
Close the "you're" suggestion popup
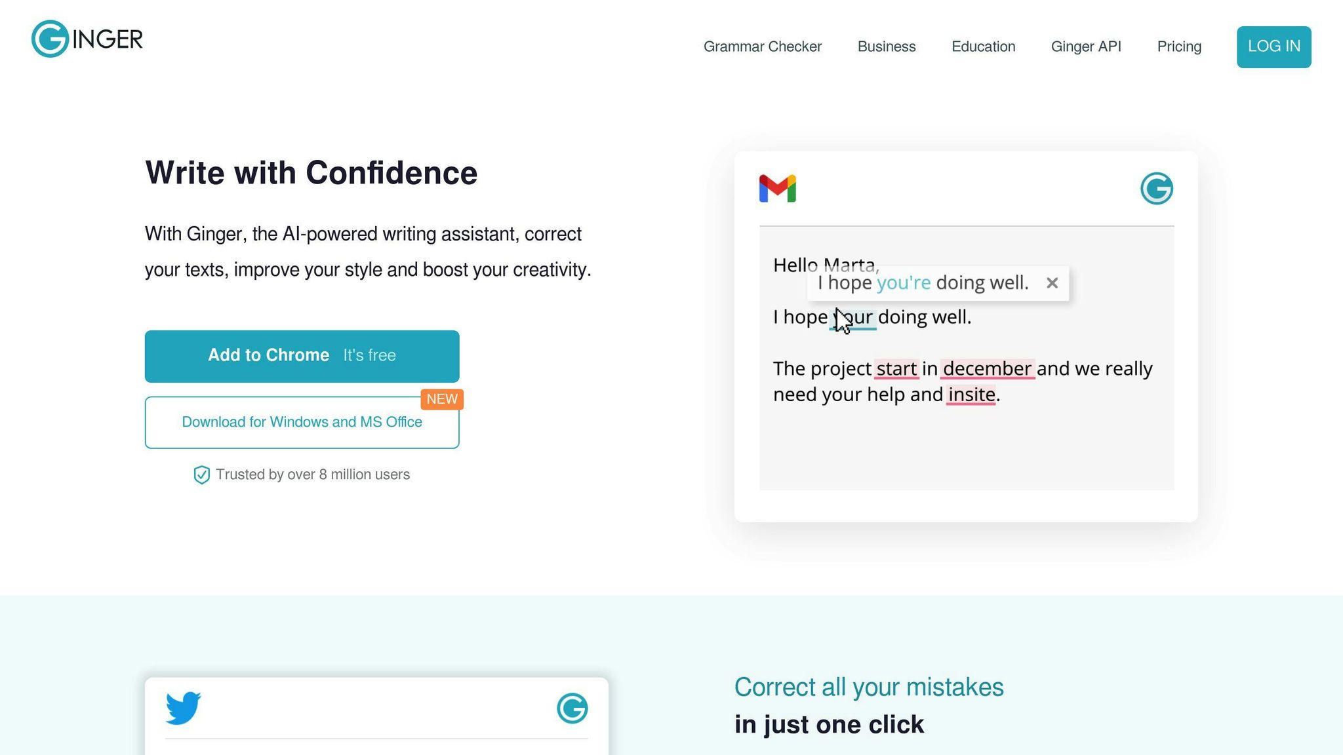pyautogui.click(x=1052, y=283)
